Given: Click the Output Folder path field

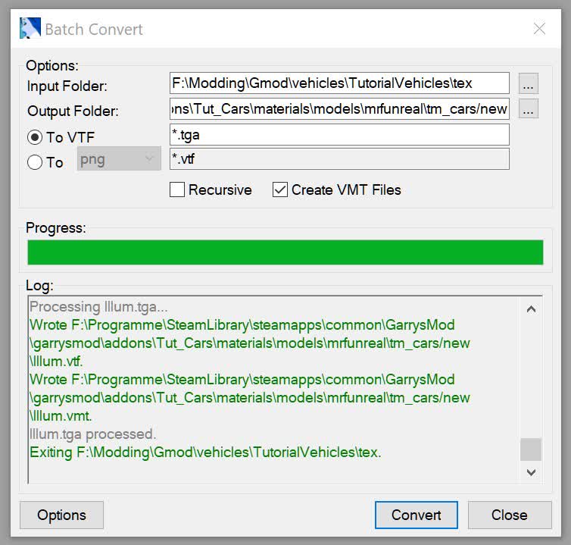Looking at the screenshot, I should (x=339, y=108).
